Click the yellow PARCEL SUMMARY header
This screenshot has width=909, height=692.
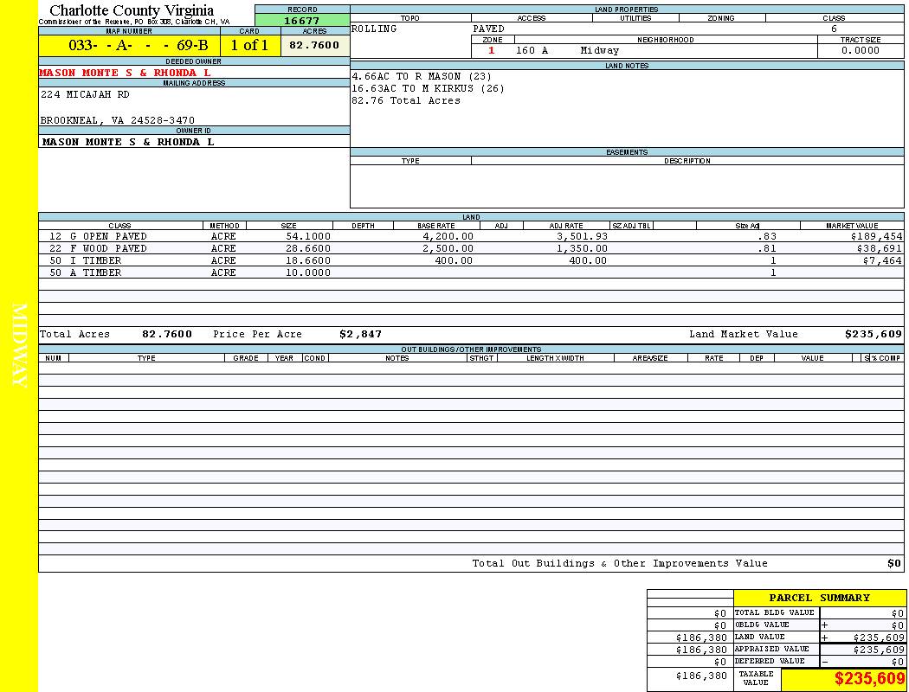(x=819, y=598)
